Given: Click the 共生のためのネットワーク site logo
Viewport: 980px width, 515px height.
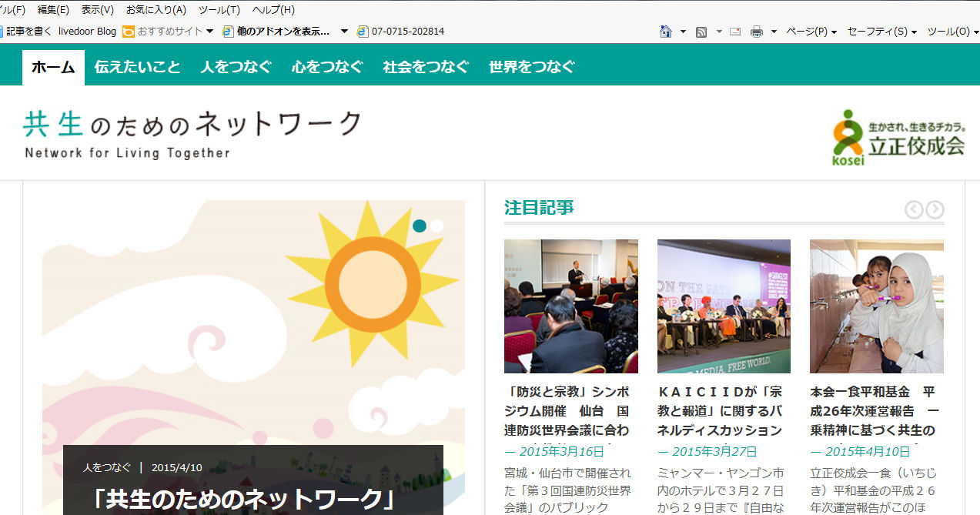Looking at the screenshot, I should click(x=192, y=134).
